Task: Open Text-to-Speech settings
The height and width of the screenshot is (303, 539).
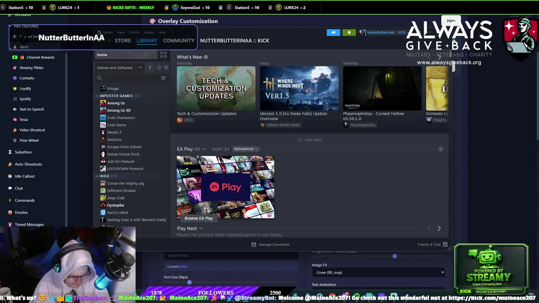Action: coord(32,109)
